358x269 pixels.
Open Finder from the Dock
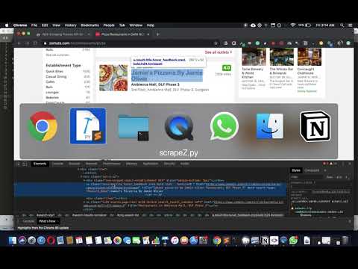[12, 241]
